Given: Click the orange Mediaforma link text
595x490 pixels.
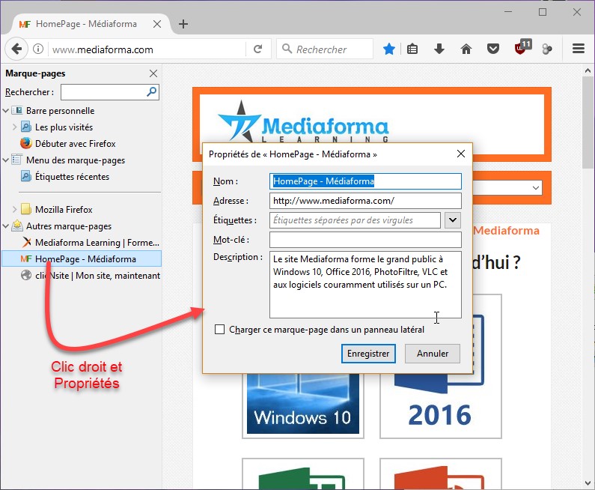Looking at the screenshot, I should coord(506,230).
